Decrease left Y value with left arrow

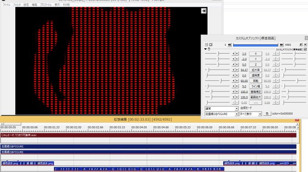coord(234,59)
